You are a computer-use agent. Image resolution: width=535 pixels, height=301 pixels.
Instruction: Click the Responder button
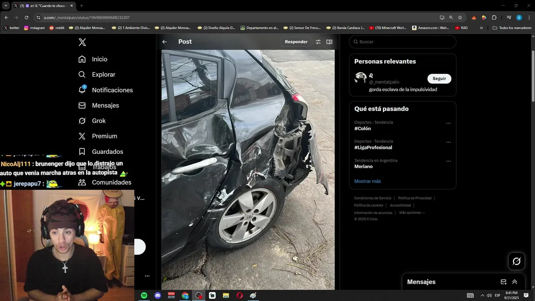296,42
